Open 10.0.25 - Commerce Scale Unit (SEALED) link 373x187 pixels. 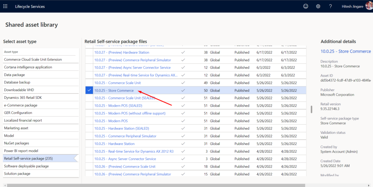(x=125, y=98)
